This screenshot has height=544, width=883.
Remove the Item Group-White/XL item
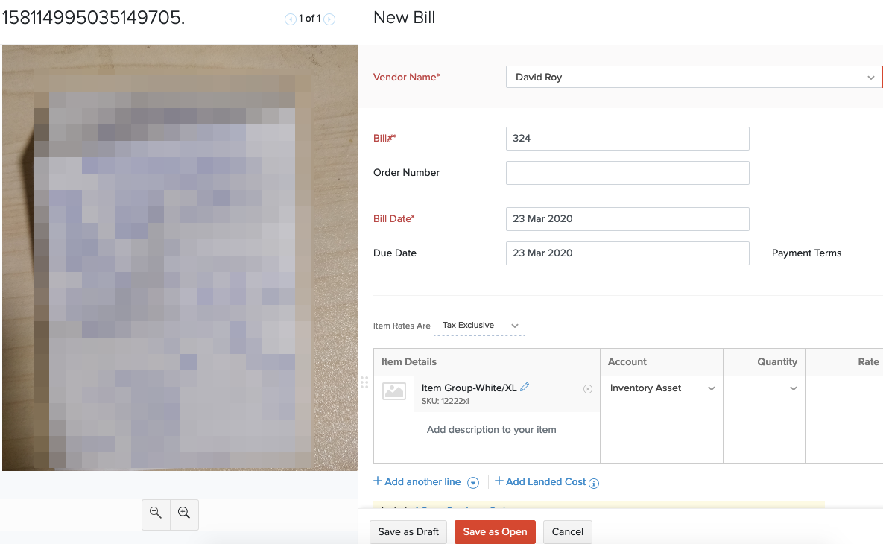tap(587, 389)
